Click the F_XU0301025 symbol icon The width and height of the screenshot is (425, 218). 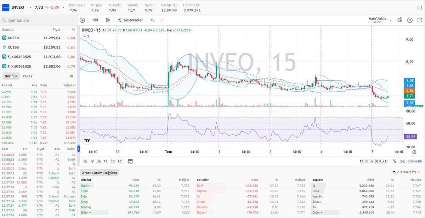pos(4,66)
